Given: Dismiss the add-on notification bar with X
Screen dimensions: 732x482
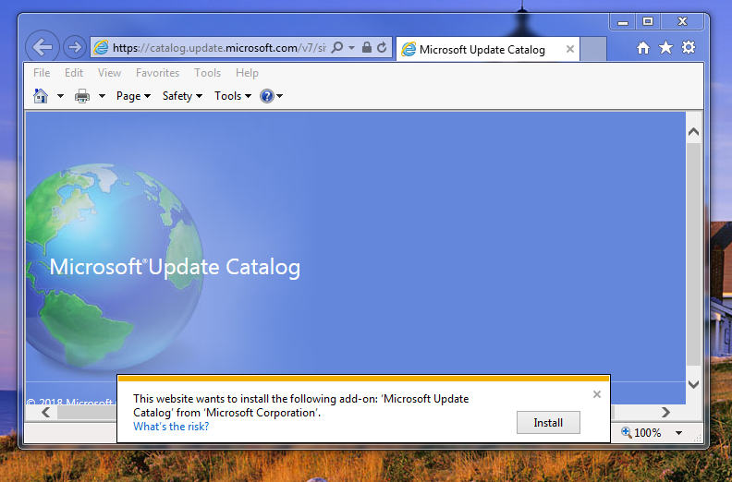Looking at the screenshot, I should pos(597,394).
